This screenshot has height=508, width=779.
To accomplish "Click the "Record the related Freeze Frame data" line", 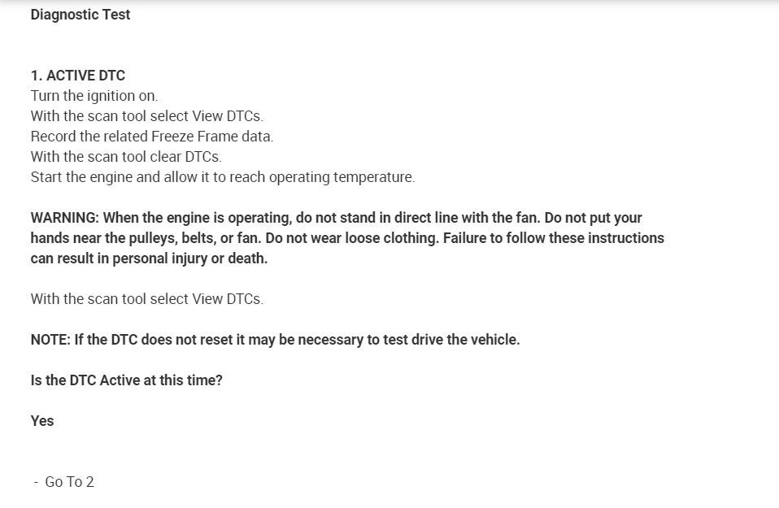I will 152,137.
